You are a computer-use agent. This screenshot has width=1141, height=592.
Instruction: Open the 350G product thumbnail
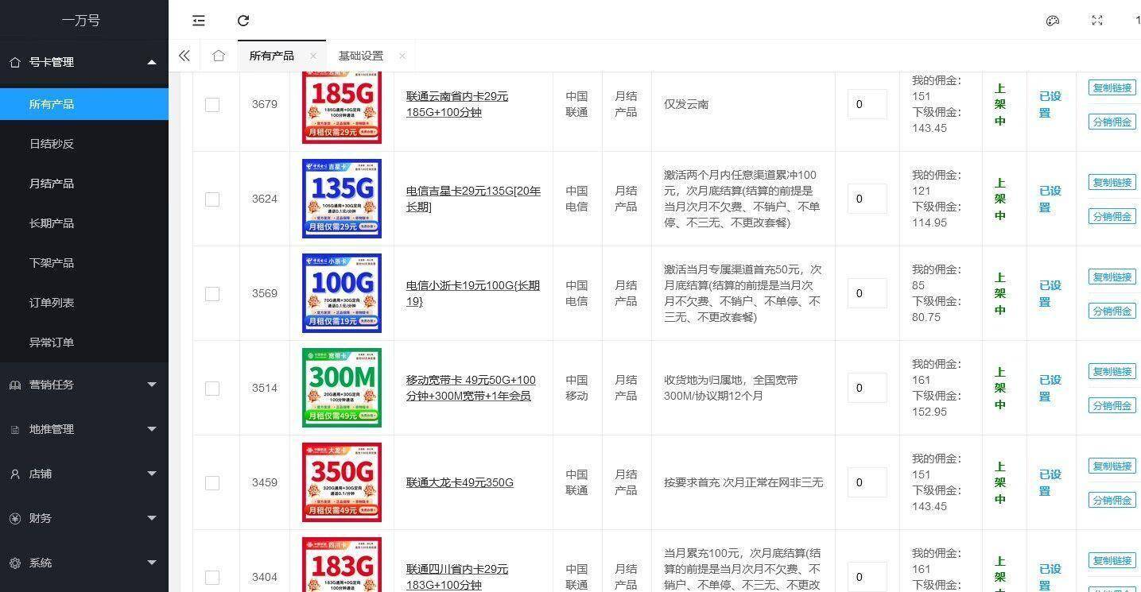[342, 482]
